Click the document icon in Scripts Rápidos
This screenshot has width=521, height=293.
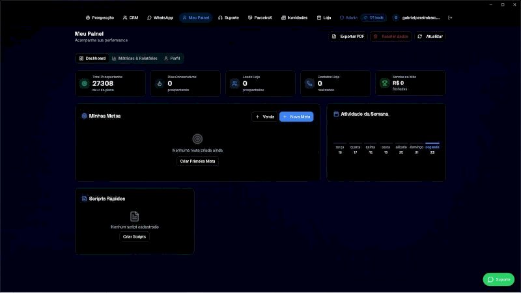point(134,216)
